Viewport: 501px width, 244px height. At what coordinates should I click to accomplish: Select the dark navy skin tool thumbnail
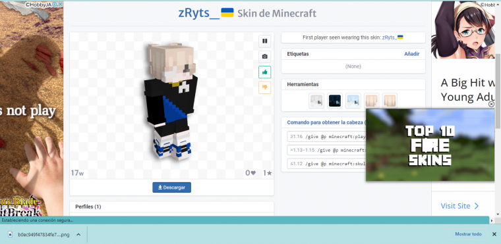(x=335, y=101)
